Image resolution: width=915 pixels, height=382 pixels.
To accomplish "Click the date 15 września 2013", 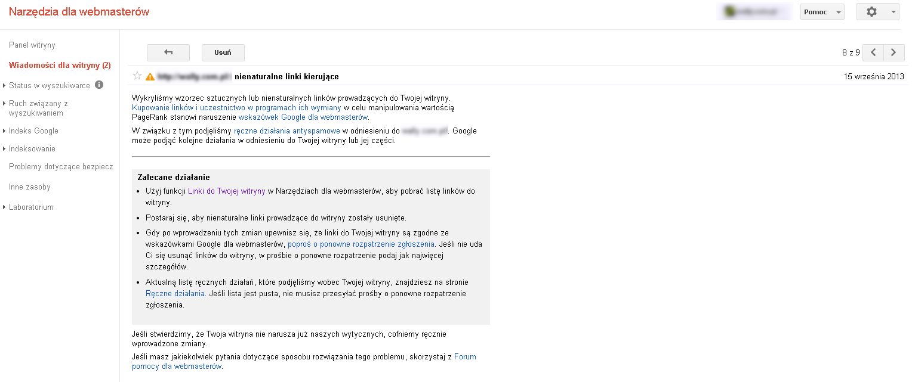I will 874,76.
